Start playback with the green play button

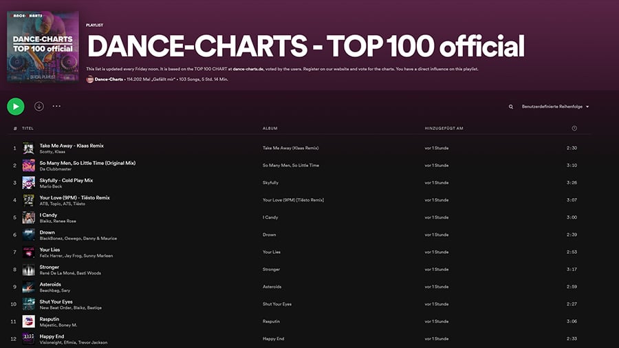pyautogui.click(x=16, y=107)
